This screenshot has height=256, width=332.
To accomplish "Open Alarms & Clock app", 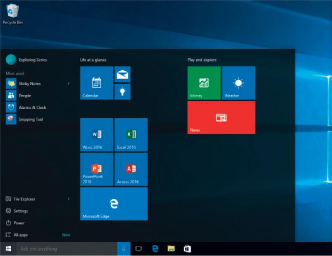I will 38,107.
